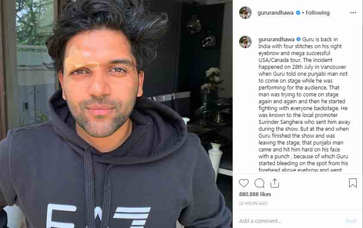Like the post with the heart icon
The width and height of the screenshot is (363, 228).
click(x=243, y=183)
